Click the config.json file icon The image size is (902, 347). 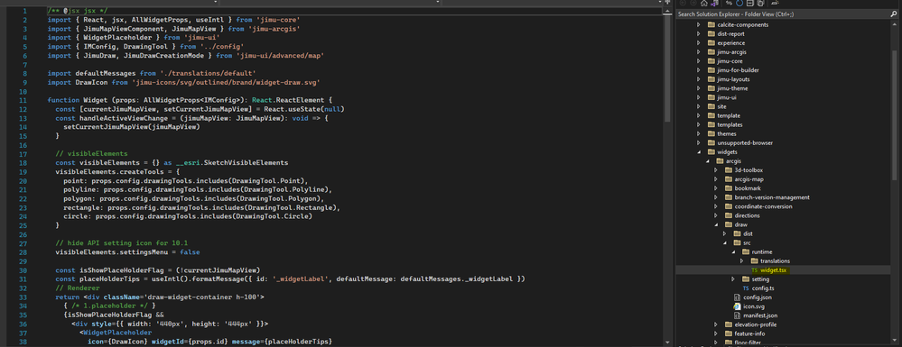pyautogui.click(x=738, y=297)
